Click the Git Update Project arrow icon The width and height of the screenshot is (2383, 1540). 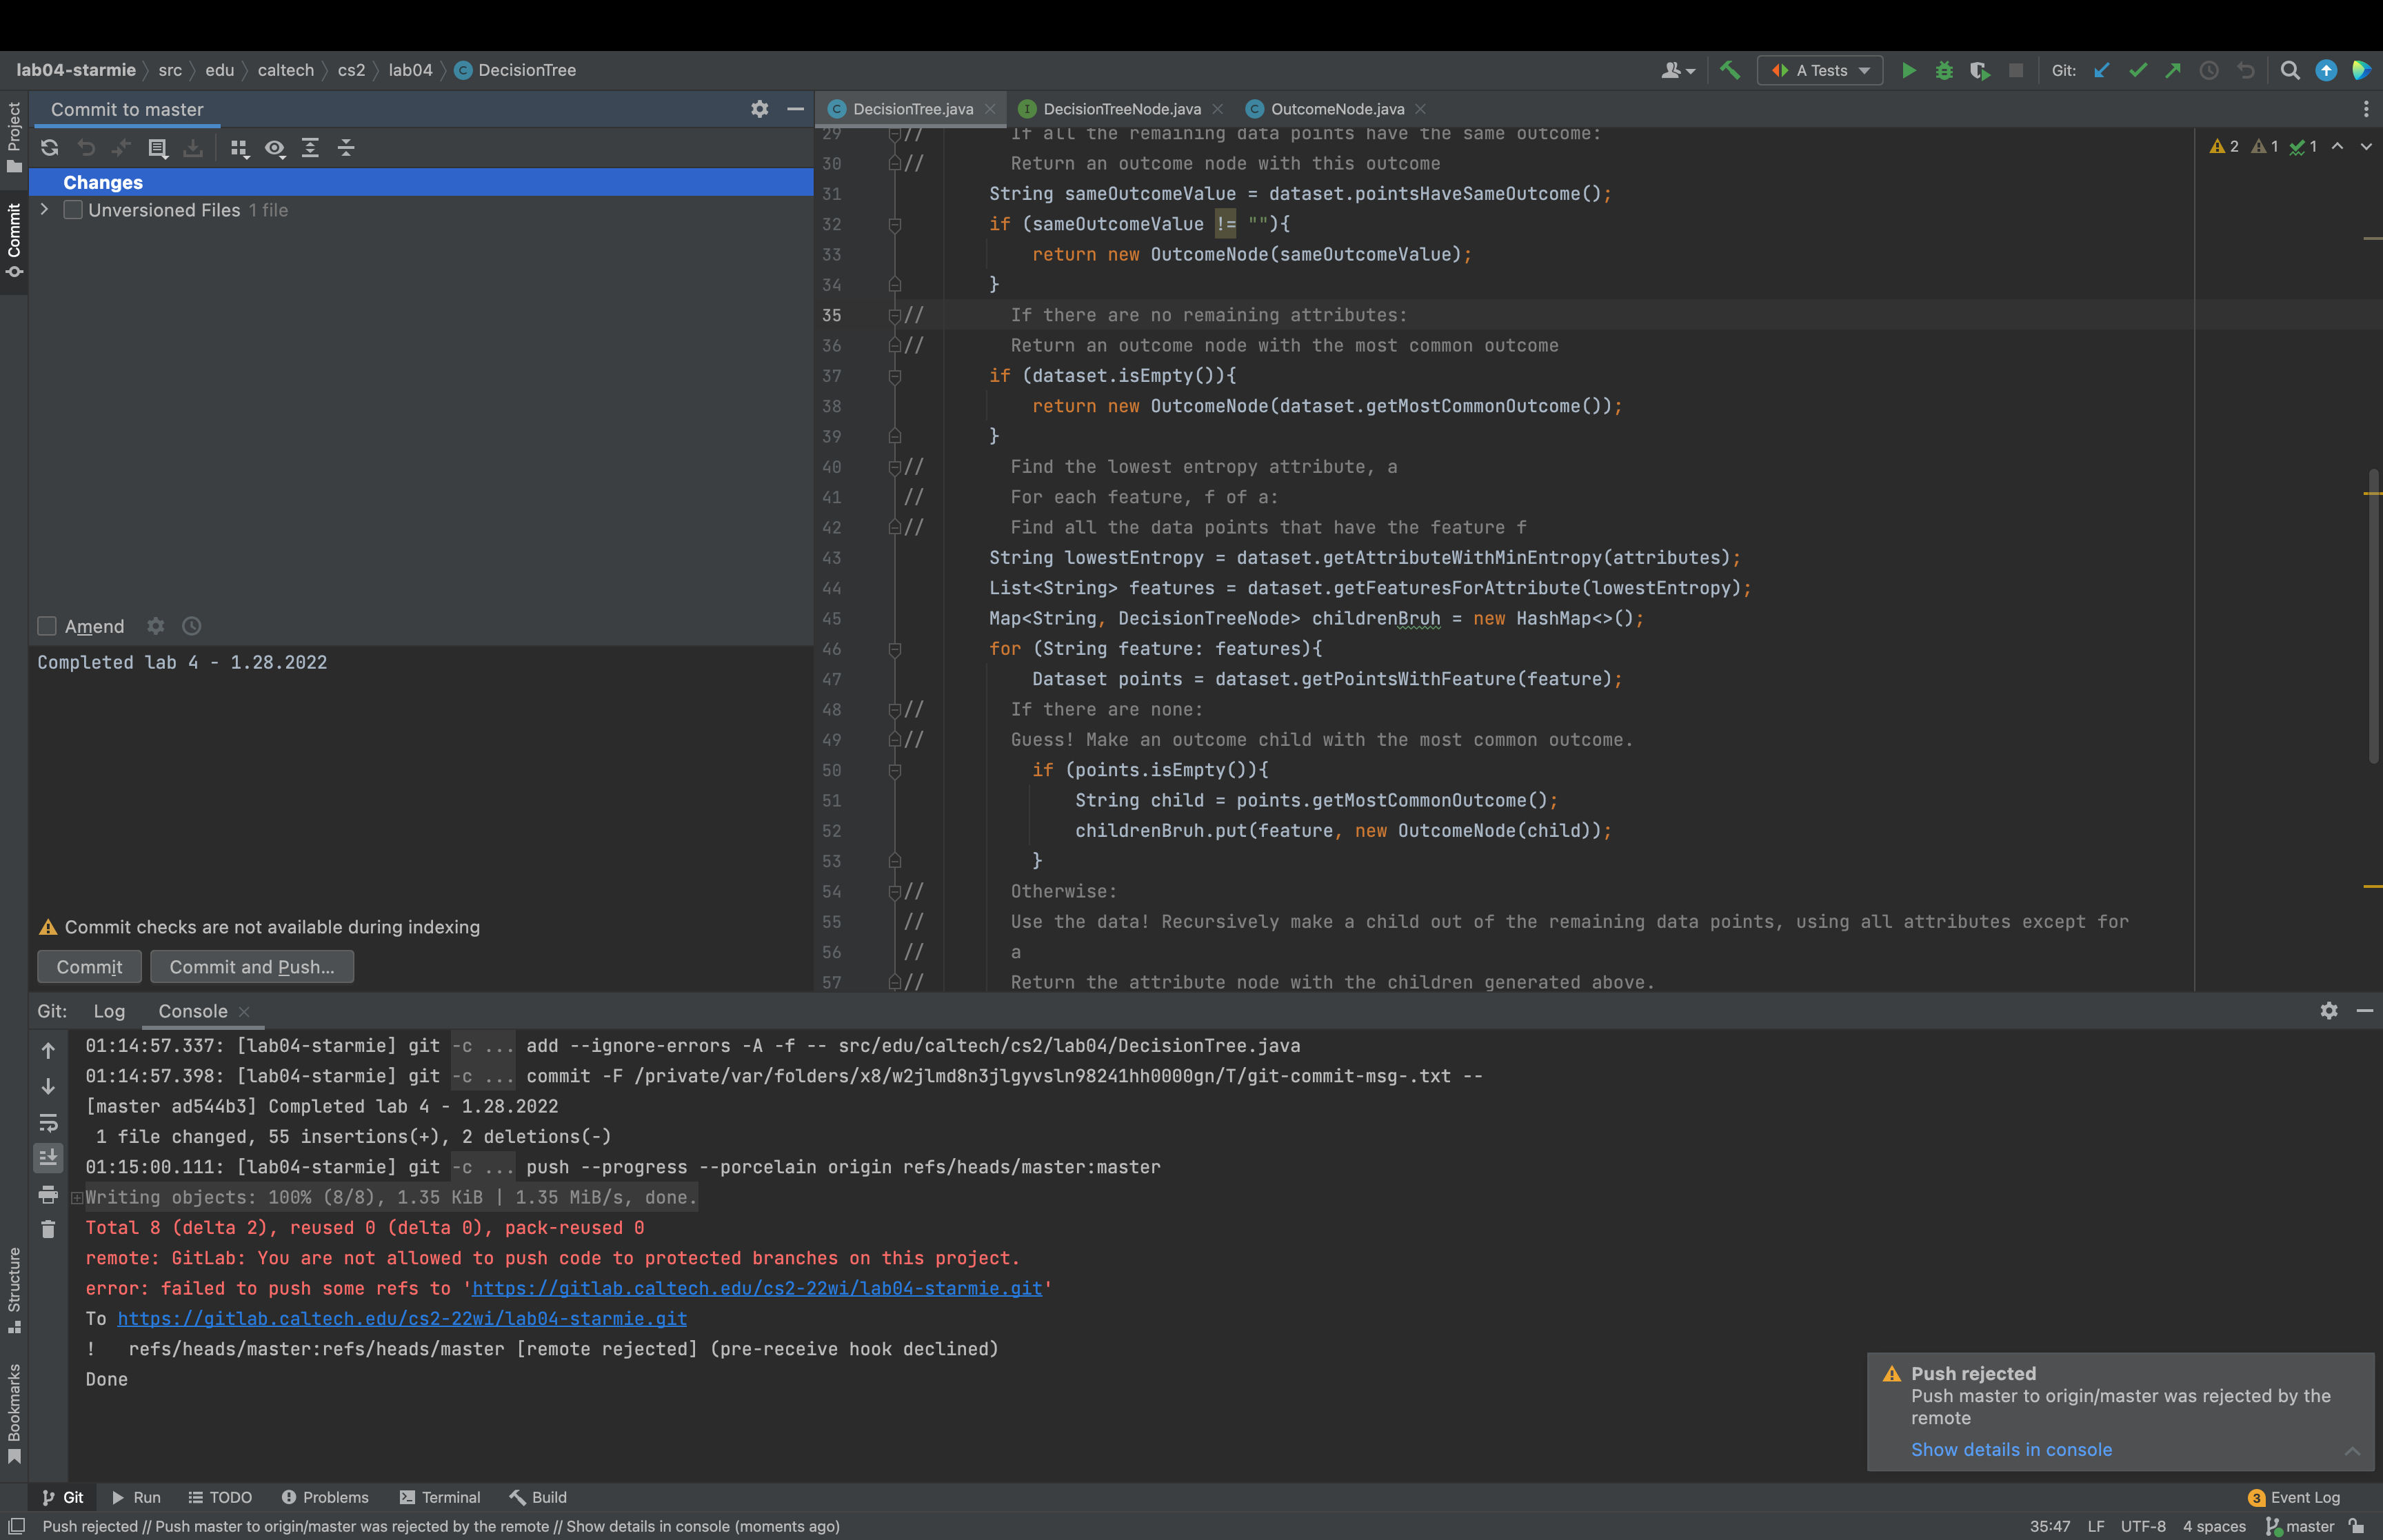tap(2101, 70)
